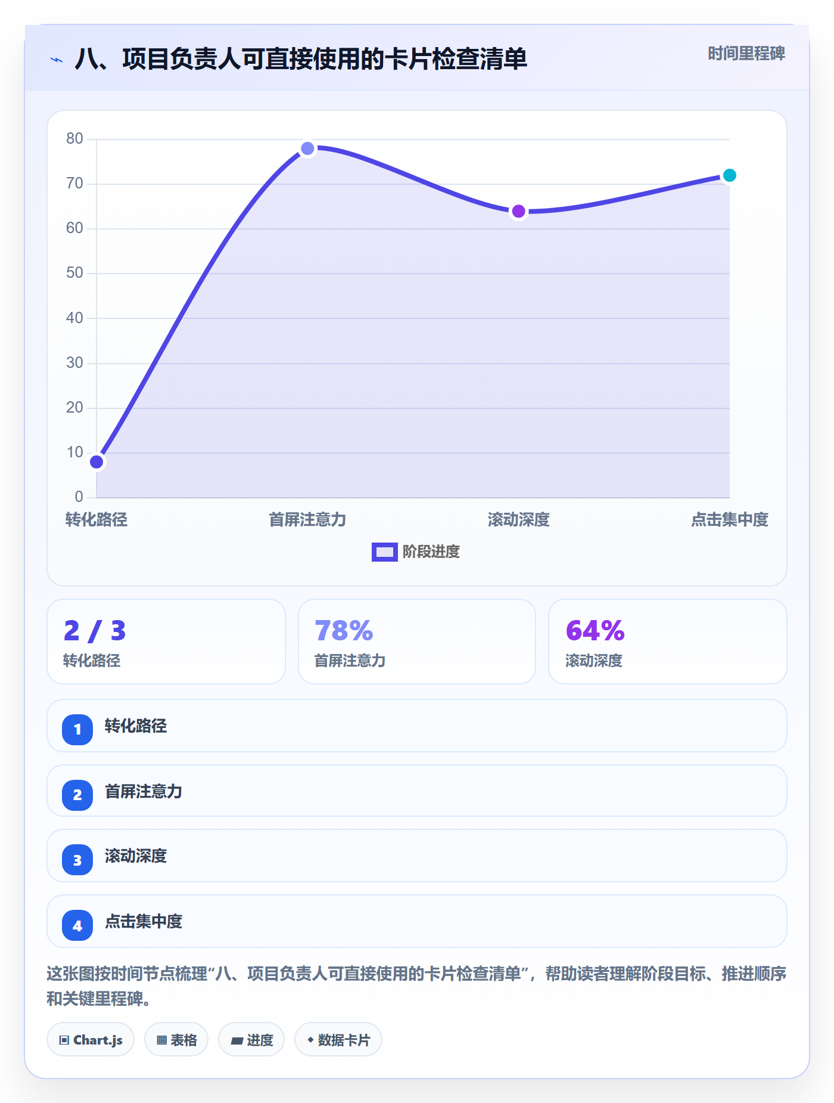Screen dimensions: 834x1103
Task: Click the 滚动深度 x-axis label on the chart
Action: [x=519, y=520]
